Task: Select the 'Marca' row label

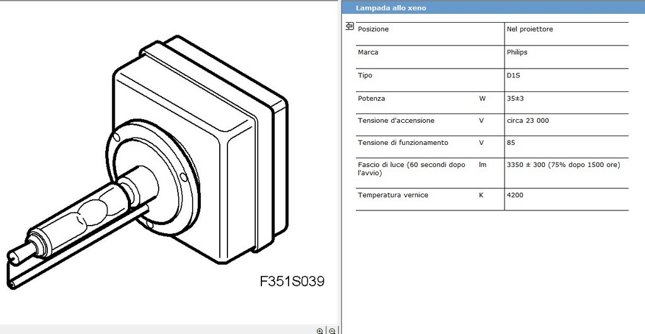Action: click(368, 52)
